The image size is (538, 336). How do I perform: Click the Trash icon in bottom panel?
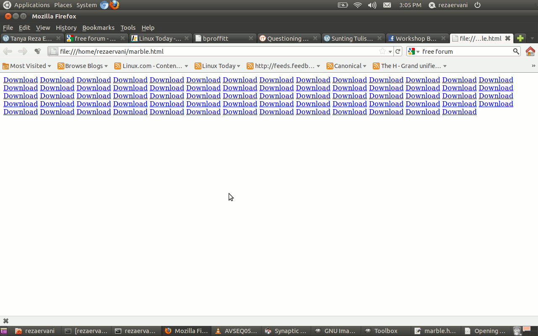click(517, 331)
